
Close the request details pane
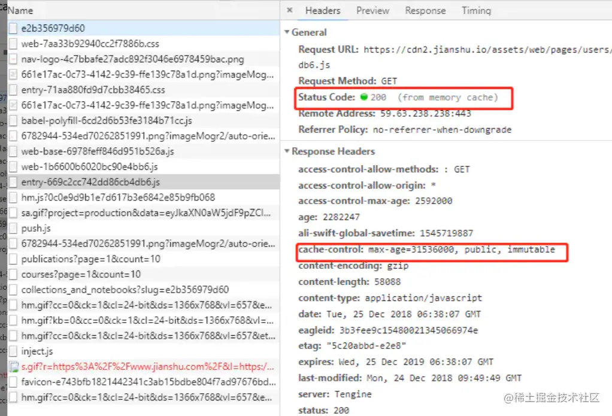point(290,10)
